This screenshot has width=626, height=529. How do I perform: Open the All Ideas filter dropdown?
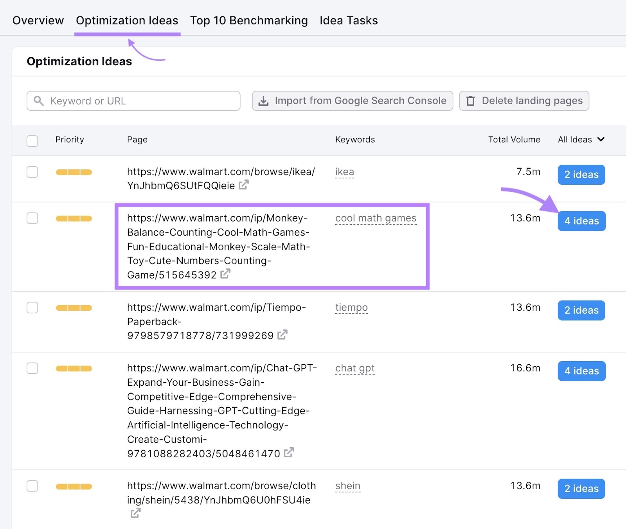pyautogui.click(x=581, y=140)
